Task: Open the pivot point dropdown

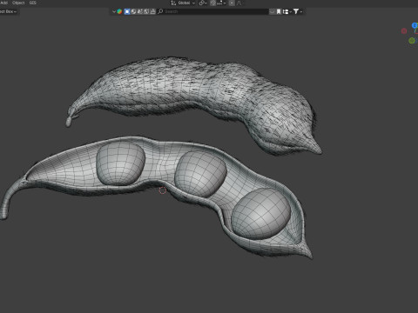Action: tap(203, 3)
